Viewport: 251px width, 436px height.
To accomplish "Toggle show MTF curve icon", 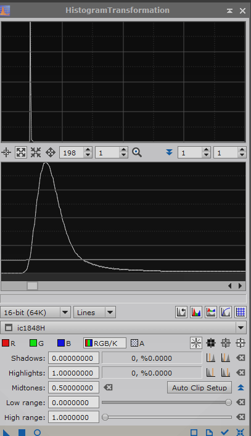I will click(226, 312).
